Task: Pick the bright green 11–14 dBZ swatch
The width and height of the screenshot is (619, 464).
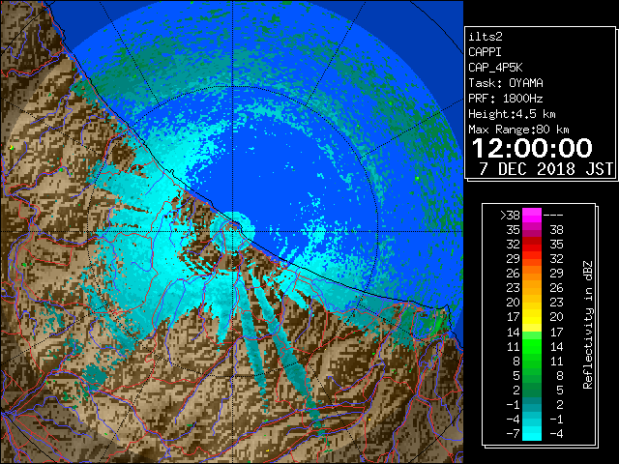Action: (532, 346)
